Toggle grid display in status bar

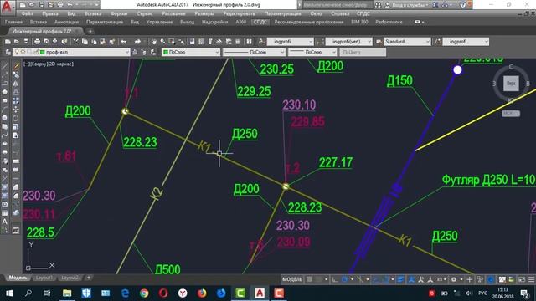click(x=309, y=279)
